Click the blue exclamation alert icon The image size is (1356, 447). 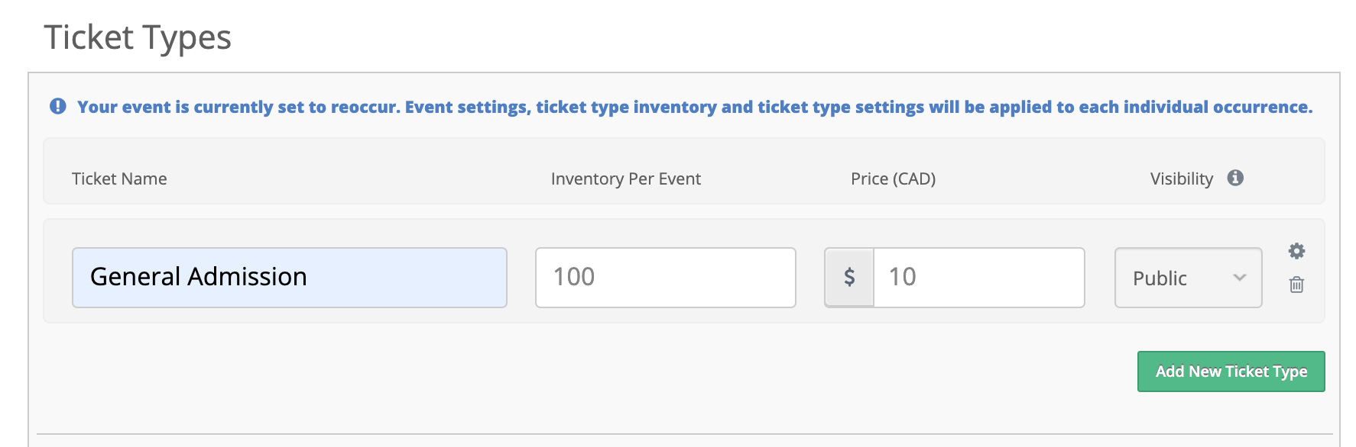coord(58,107)
